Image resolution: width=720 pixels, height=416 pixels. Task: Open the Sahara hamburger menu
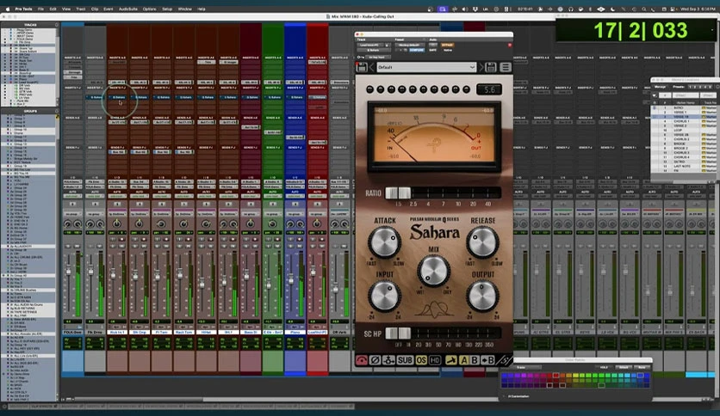point(506,67)
